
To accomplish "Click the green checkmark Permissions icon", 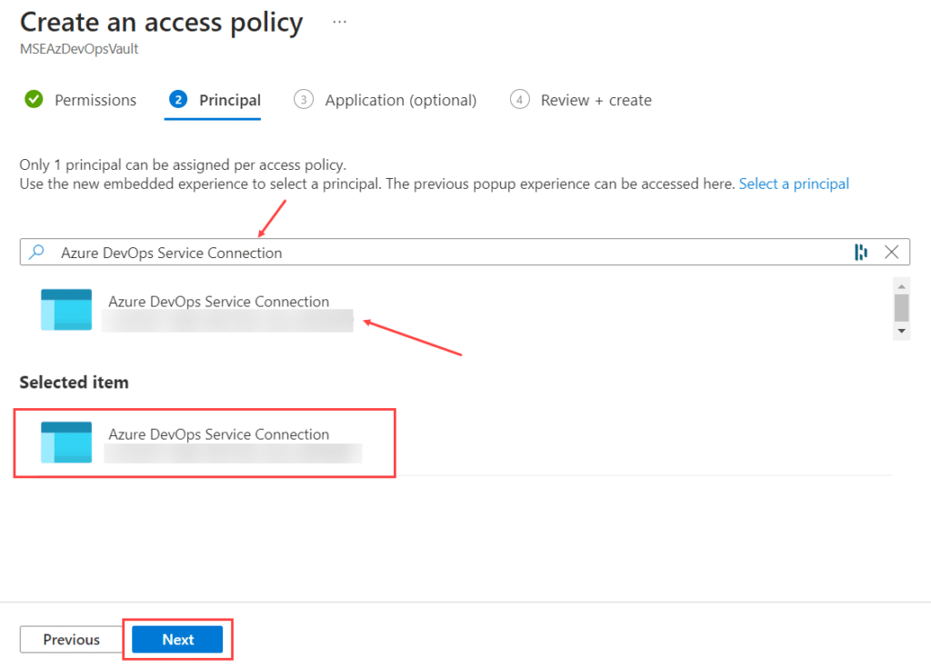I will [34, 99].
